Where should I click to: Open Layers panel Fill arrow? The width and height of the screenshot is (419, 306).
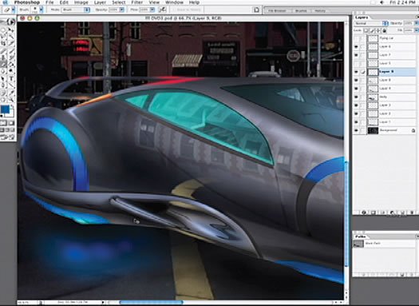(417, 30)
